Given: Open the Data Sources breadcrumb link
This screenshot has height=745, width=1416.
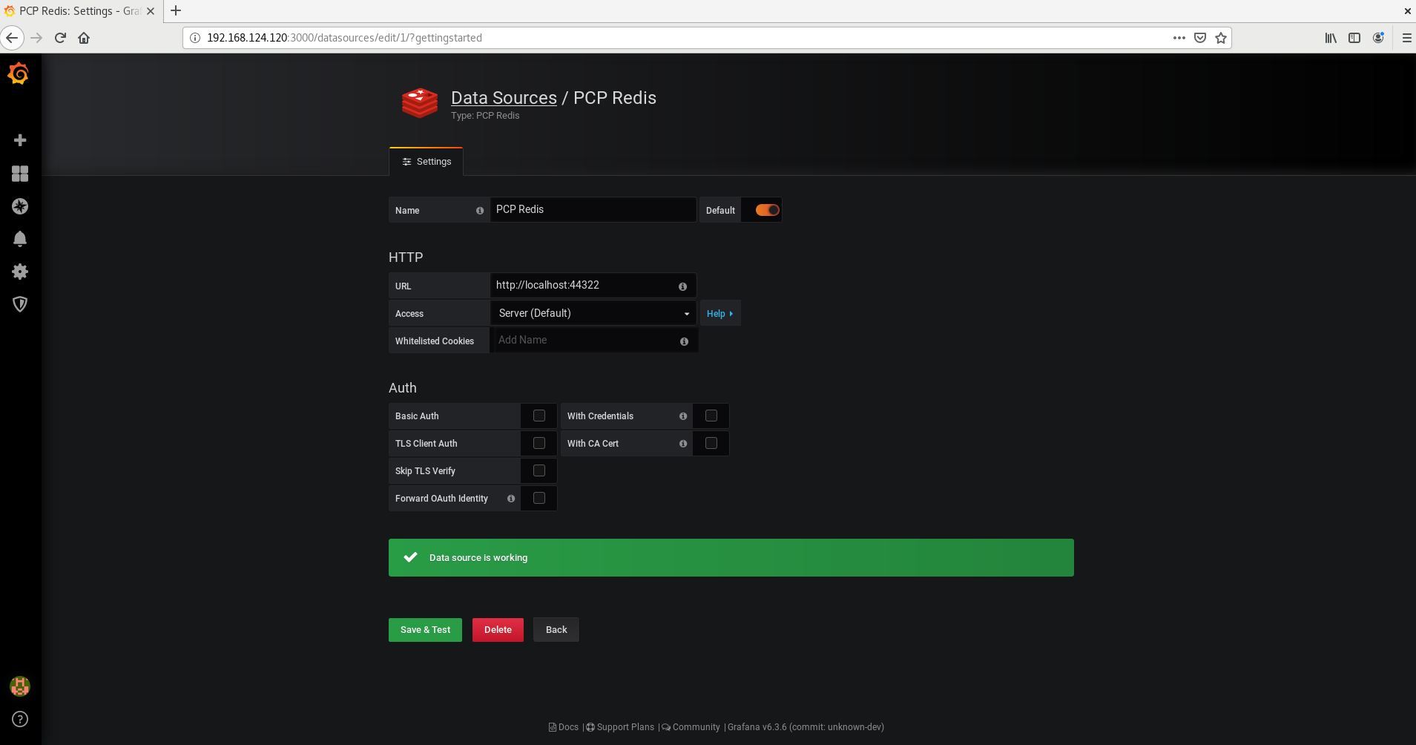Looking at the screenshot, I should (504, 98).
